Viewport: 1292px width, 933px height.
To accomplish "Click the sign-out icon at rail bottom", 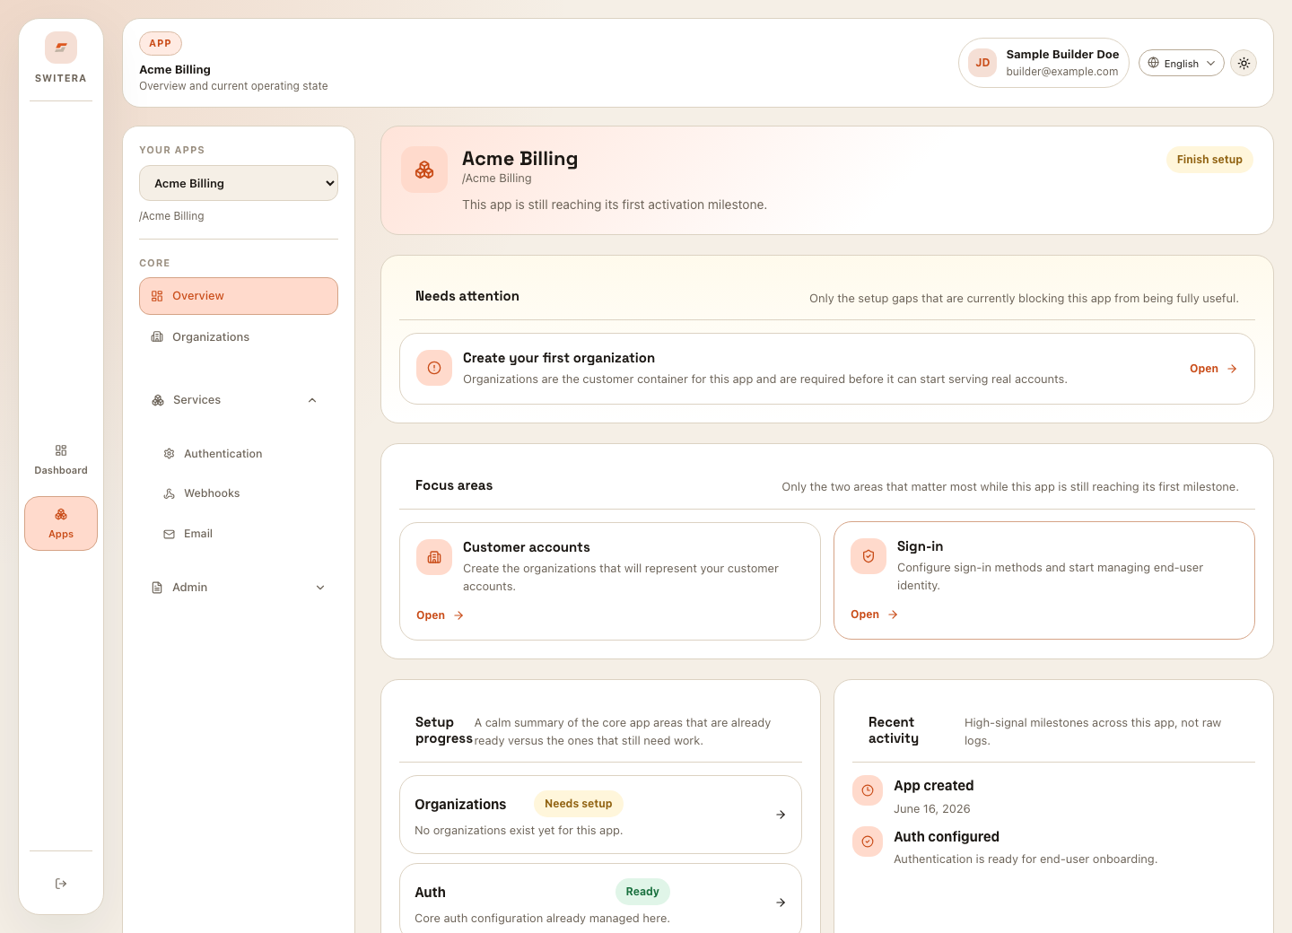I will click(x=61, y=884).
